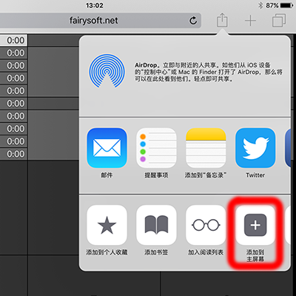Select the highlighted top 0:00 cell

point(13,40)
